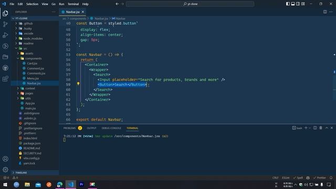
Task: Split the terminal panel
Action: (315, 128)
